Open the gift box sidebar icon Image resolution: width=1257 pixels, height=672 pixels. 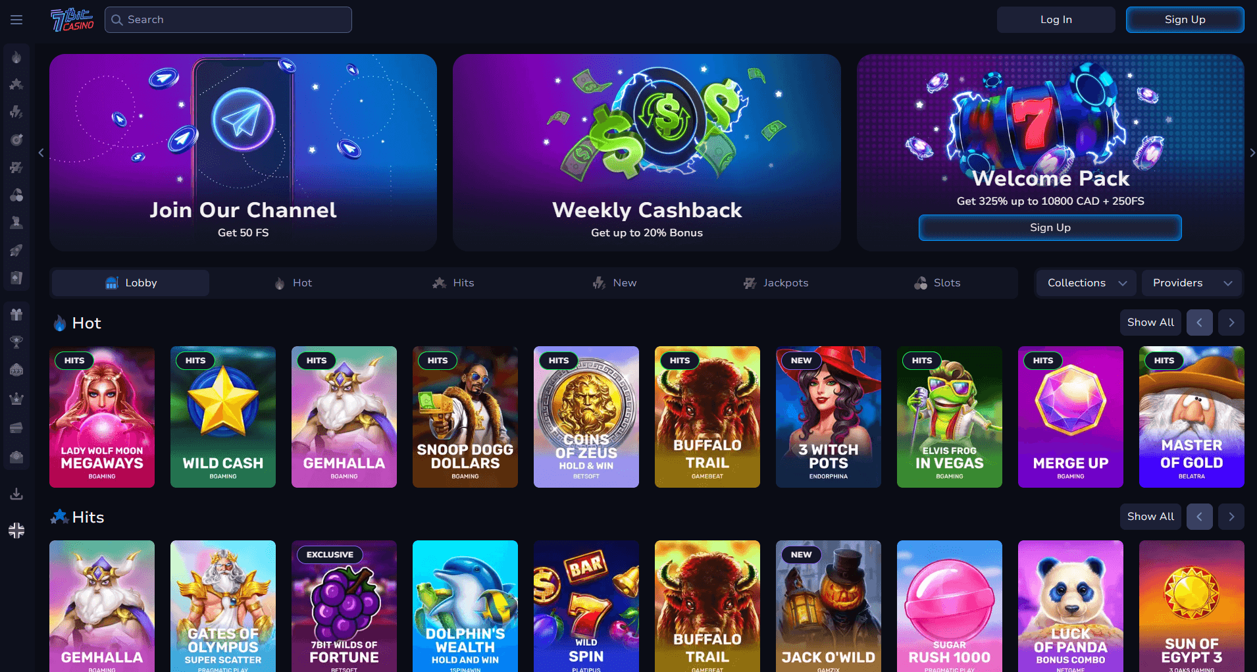[x=16, y=314]
